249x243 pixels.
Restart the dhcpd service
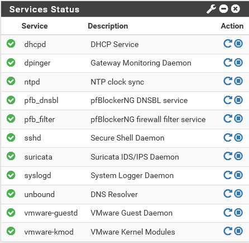pyautogui.click(x=228, y=44)
